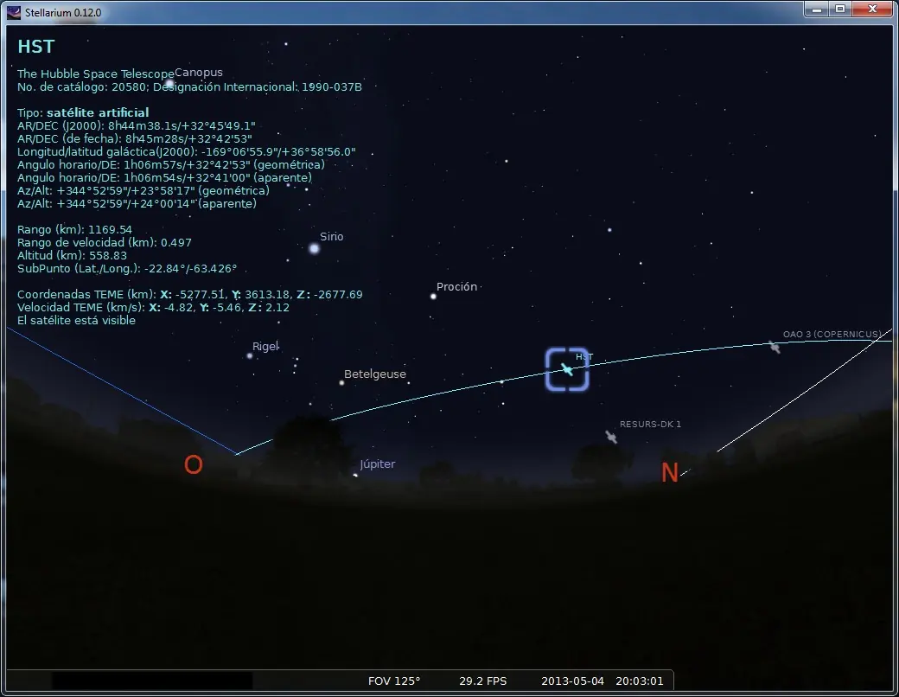Click the Longitud/latitud galáctica line
Viewport: 899px width, 697px height.
[x=187, y=151]
